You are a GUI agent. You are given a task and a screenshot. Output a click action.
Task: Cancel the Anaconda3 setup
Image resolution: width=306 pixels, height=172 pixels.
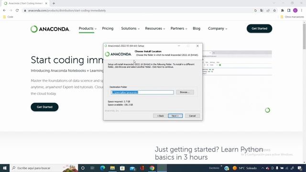pos(192,116)
